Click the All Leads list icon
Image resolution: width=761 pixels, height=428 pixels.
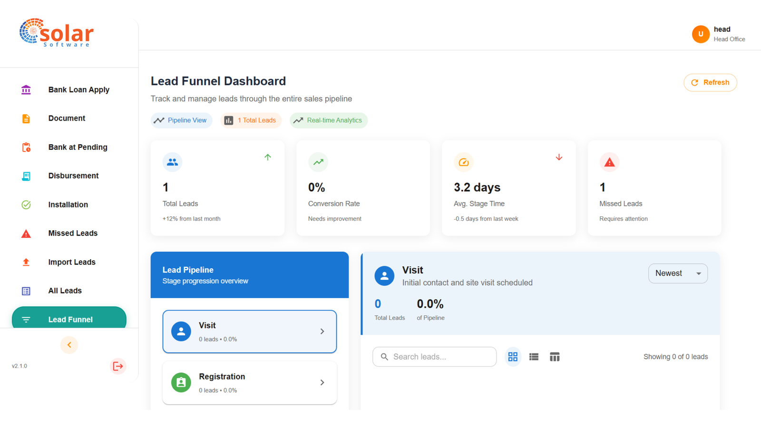pos(26,291)
